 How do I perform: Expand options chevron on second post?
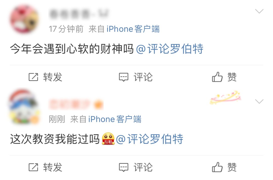coord(259,101)
